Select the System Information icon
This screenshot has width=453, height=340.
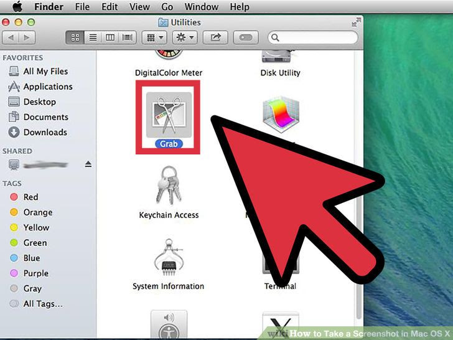pos(169,258)
